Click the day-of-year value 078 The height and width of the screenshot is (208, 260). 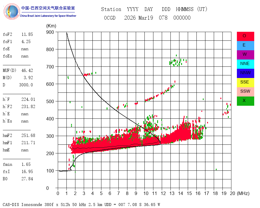(163, 18)
